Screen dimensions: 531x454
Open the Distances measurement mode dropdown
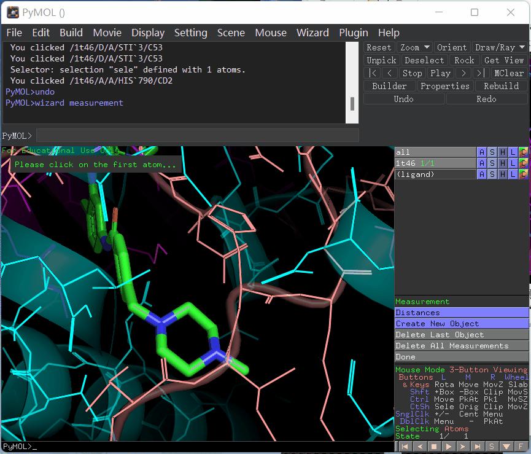click(461, 313)
